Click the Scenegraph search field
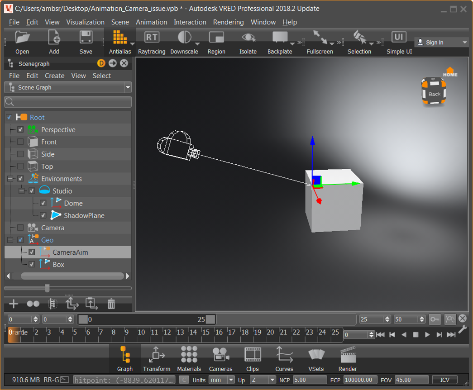The height and width of the screenshot is (390, 473). point(68,102)
